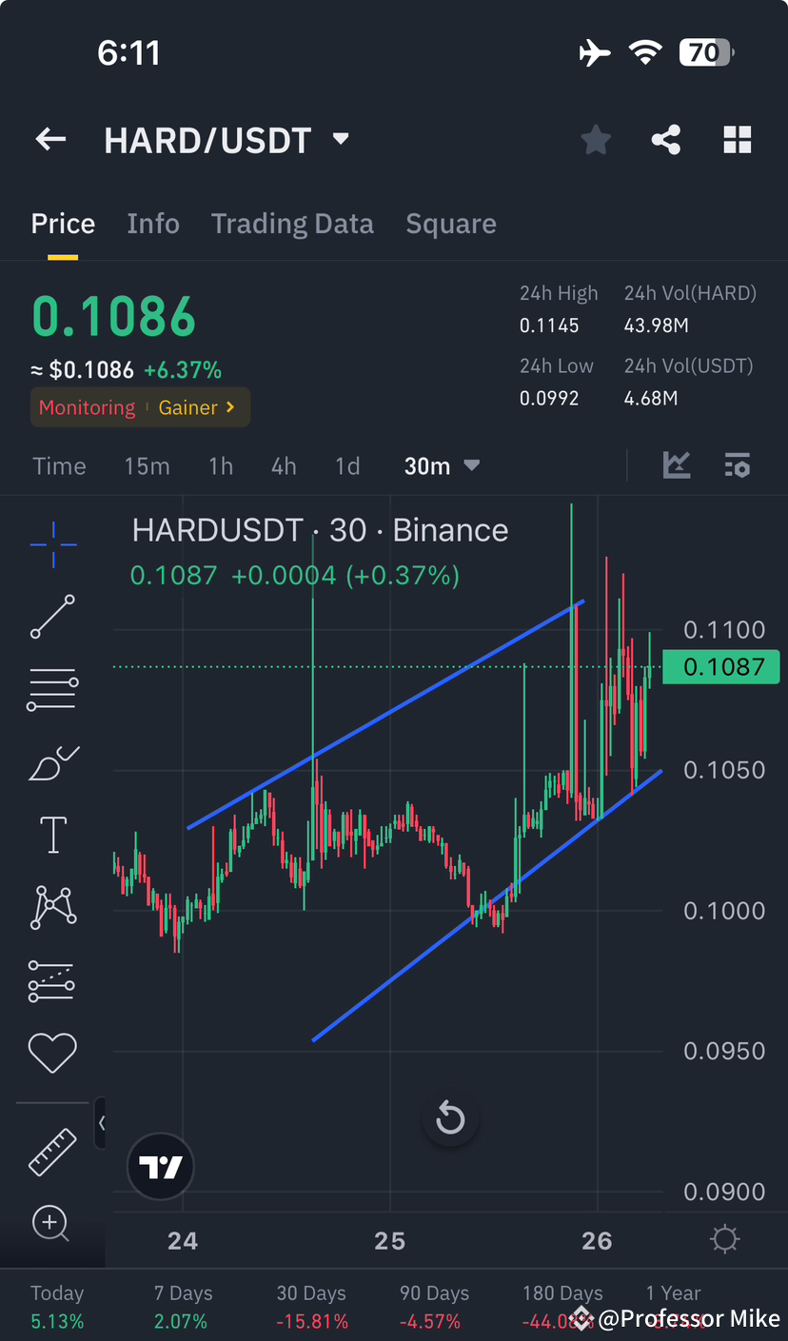Switch to the Trading Data tab

(x=292, y=223)
